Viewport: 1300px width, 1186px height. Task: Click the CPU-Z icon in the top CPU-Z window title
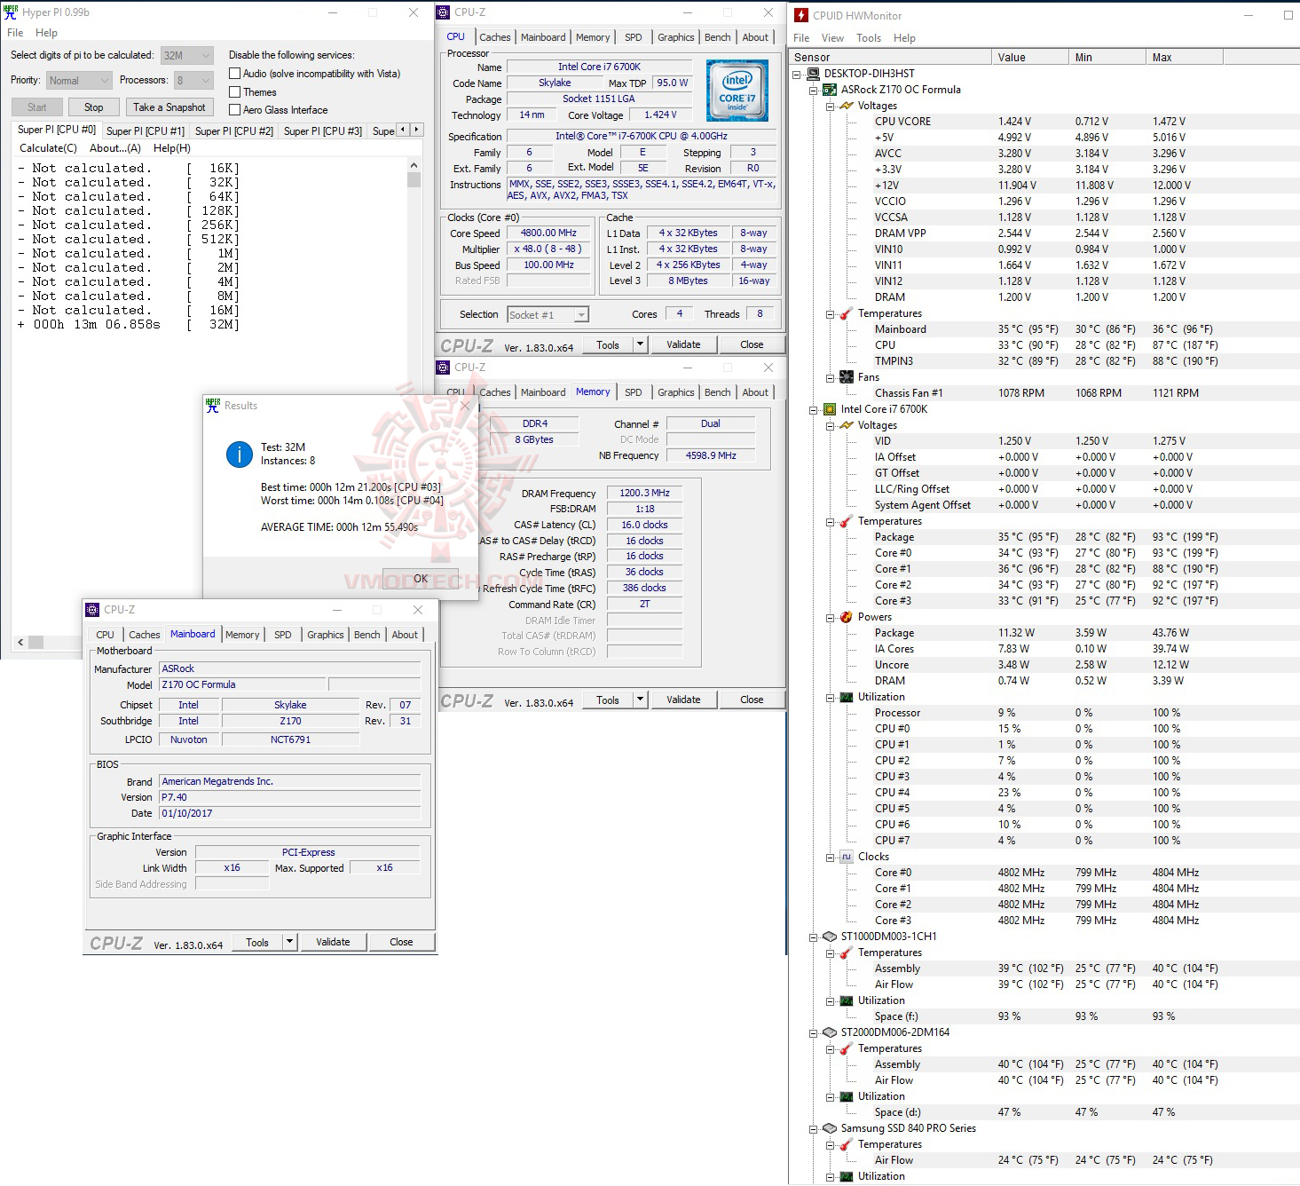point(444,12)
